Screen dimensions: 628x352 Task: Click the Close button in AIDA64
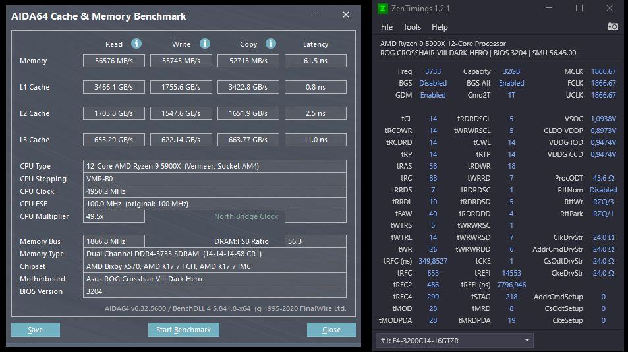[331, 330]
